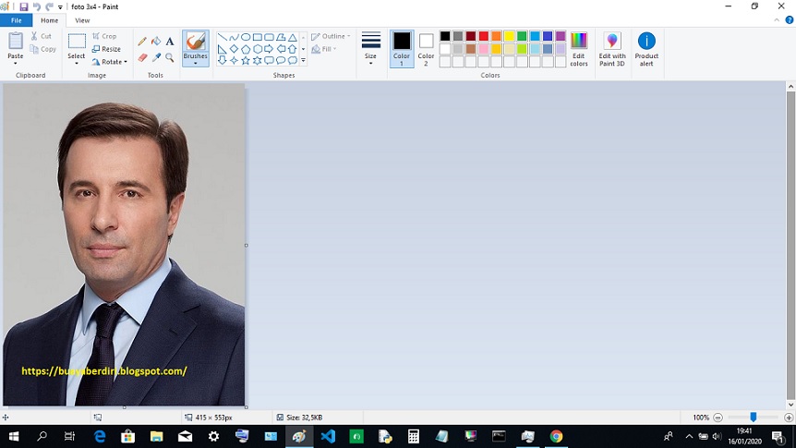The image size is (796, 448).
Task: Pick the black color swatch
Action: pyautogui.click(x=445, y=36)
